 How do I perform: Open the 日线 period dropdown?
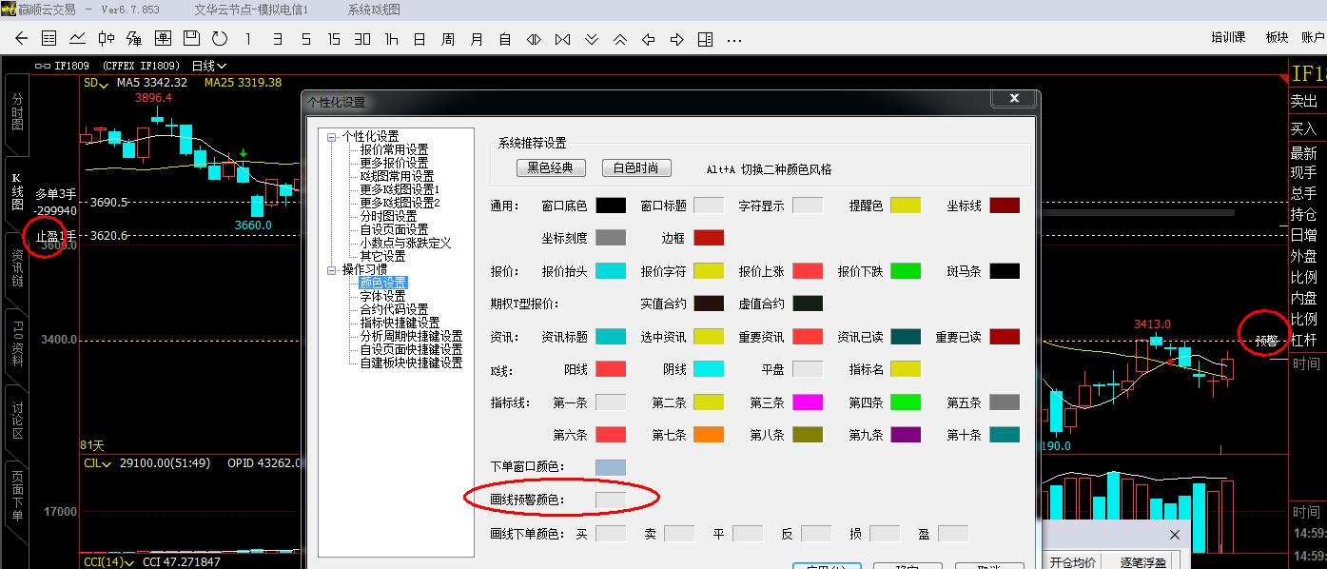[x=209, y=66]
